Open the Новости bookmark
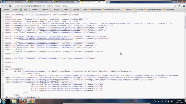 click(44, 10)
